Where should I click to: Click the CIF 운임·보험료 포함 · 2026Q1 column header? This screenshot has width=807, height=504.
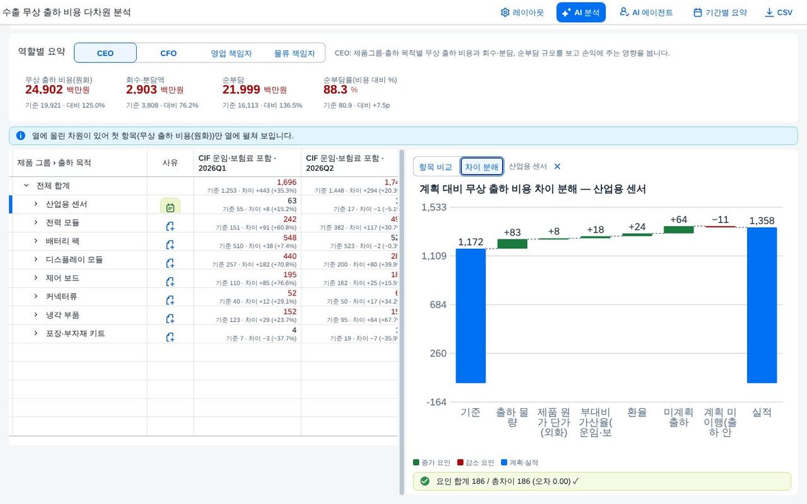[x=247, y=163]
